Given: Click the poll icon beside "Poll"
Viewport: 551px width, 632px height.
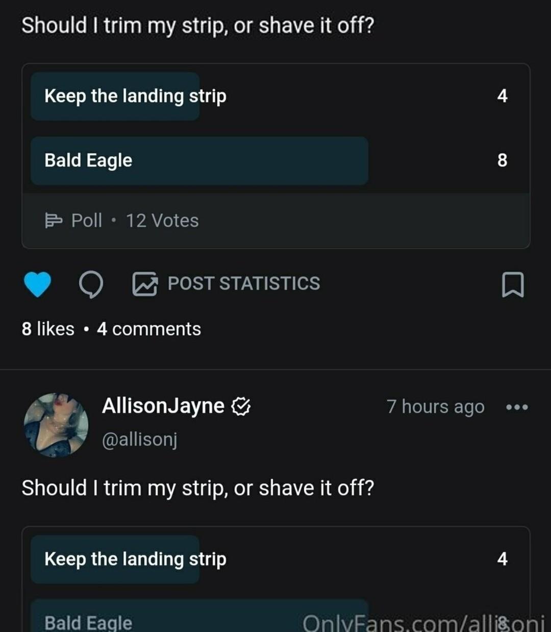Looking at the screenshot, I should (53, 221).
